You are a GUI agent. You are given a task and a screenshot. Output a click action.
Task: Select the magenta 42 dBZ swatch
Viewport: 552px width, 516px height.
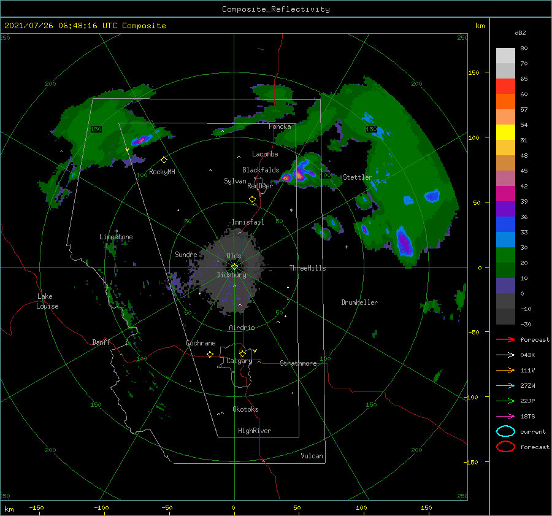coord(505,178)
